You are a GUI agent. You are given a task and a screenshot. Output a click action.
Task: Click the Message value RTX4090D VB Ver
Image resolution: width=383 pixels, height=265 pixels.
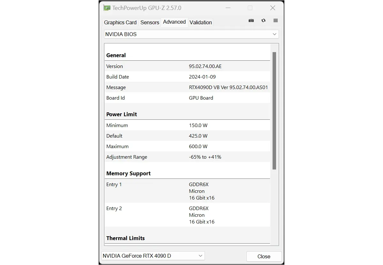tap(229, 87)
